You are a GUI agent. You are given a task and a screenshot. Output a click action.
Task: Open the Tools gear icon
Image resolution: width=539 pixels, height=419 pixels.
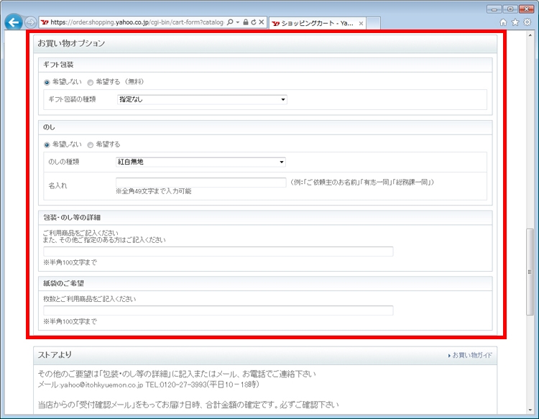point(527,22)
